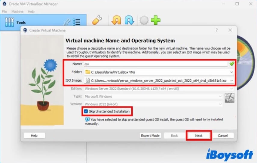Click the ISO path text ending c5b651c9.iso
Screen dimensions: 257x163
(x=159, y=81)
